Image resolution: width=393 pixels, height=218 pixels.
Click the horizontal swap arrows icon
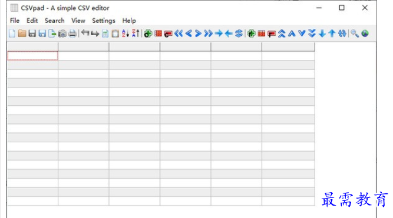[x=239, y=33]
